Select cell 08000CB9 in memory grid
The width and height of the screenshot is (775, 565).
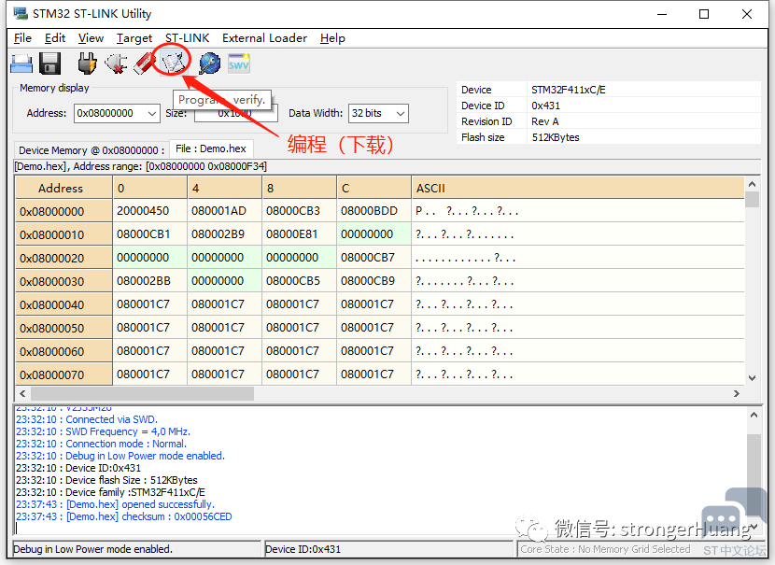pos(373,281)
